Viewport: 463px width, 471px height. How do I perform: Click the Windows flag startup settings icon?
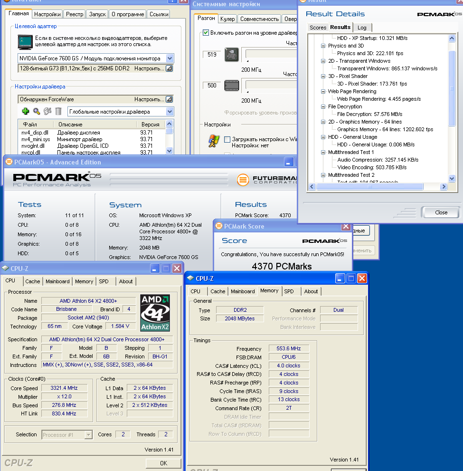214,141
